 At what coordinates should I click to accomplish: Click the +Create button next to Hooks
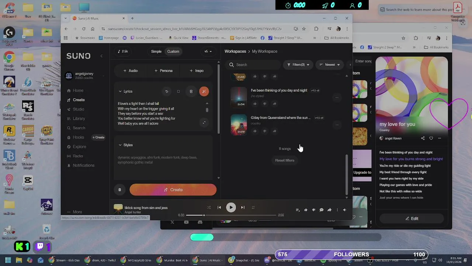98,137
